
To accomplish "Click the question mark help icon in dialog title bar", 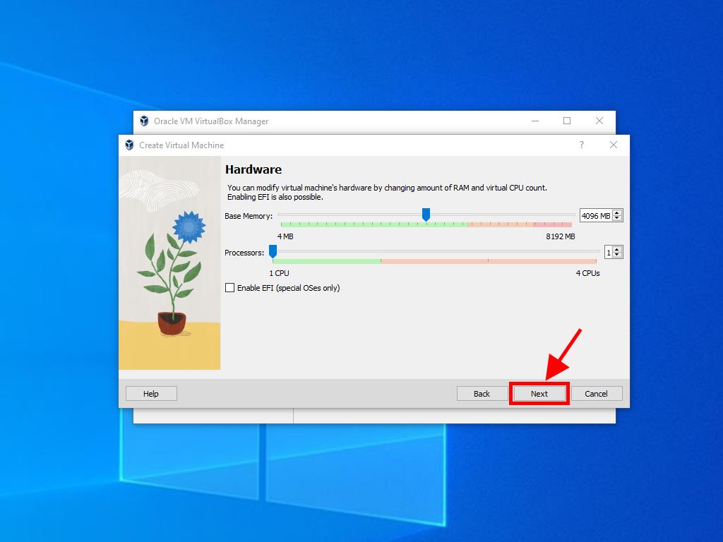I will (x=582, y=145).
